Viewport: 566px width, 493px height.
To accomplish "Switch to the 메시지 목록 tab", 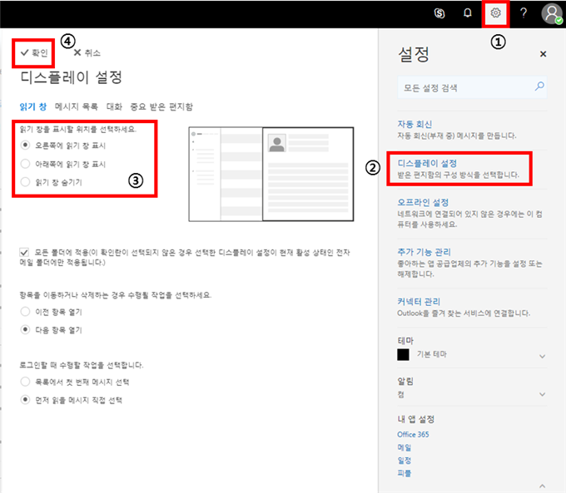I will [76, 106].
